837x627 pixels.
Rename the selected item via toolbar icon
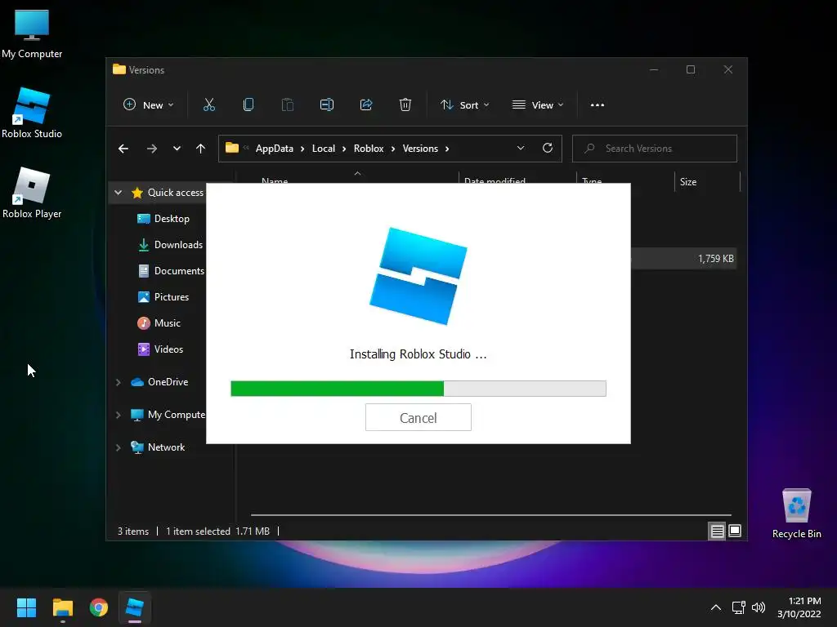327,105
